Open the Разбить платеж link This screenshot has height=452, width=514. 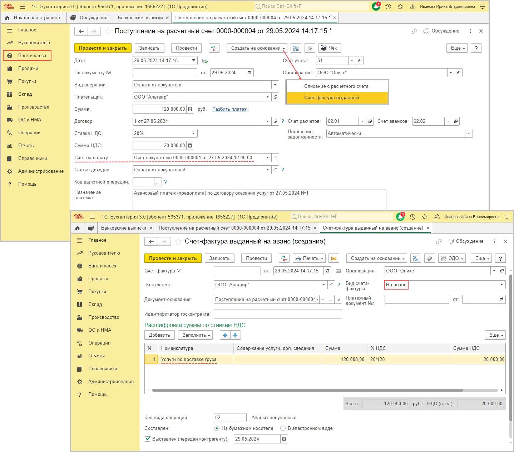pos(230,109)
